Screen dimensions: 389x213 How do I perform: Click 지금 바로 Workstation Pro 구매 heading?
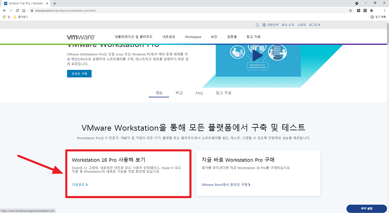pyautogui.click(x=238, y=160)
